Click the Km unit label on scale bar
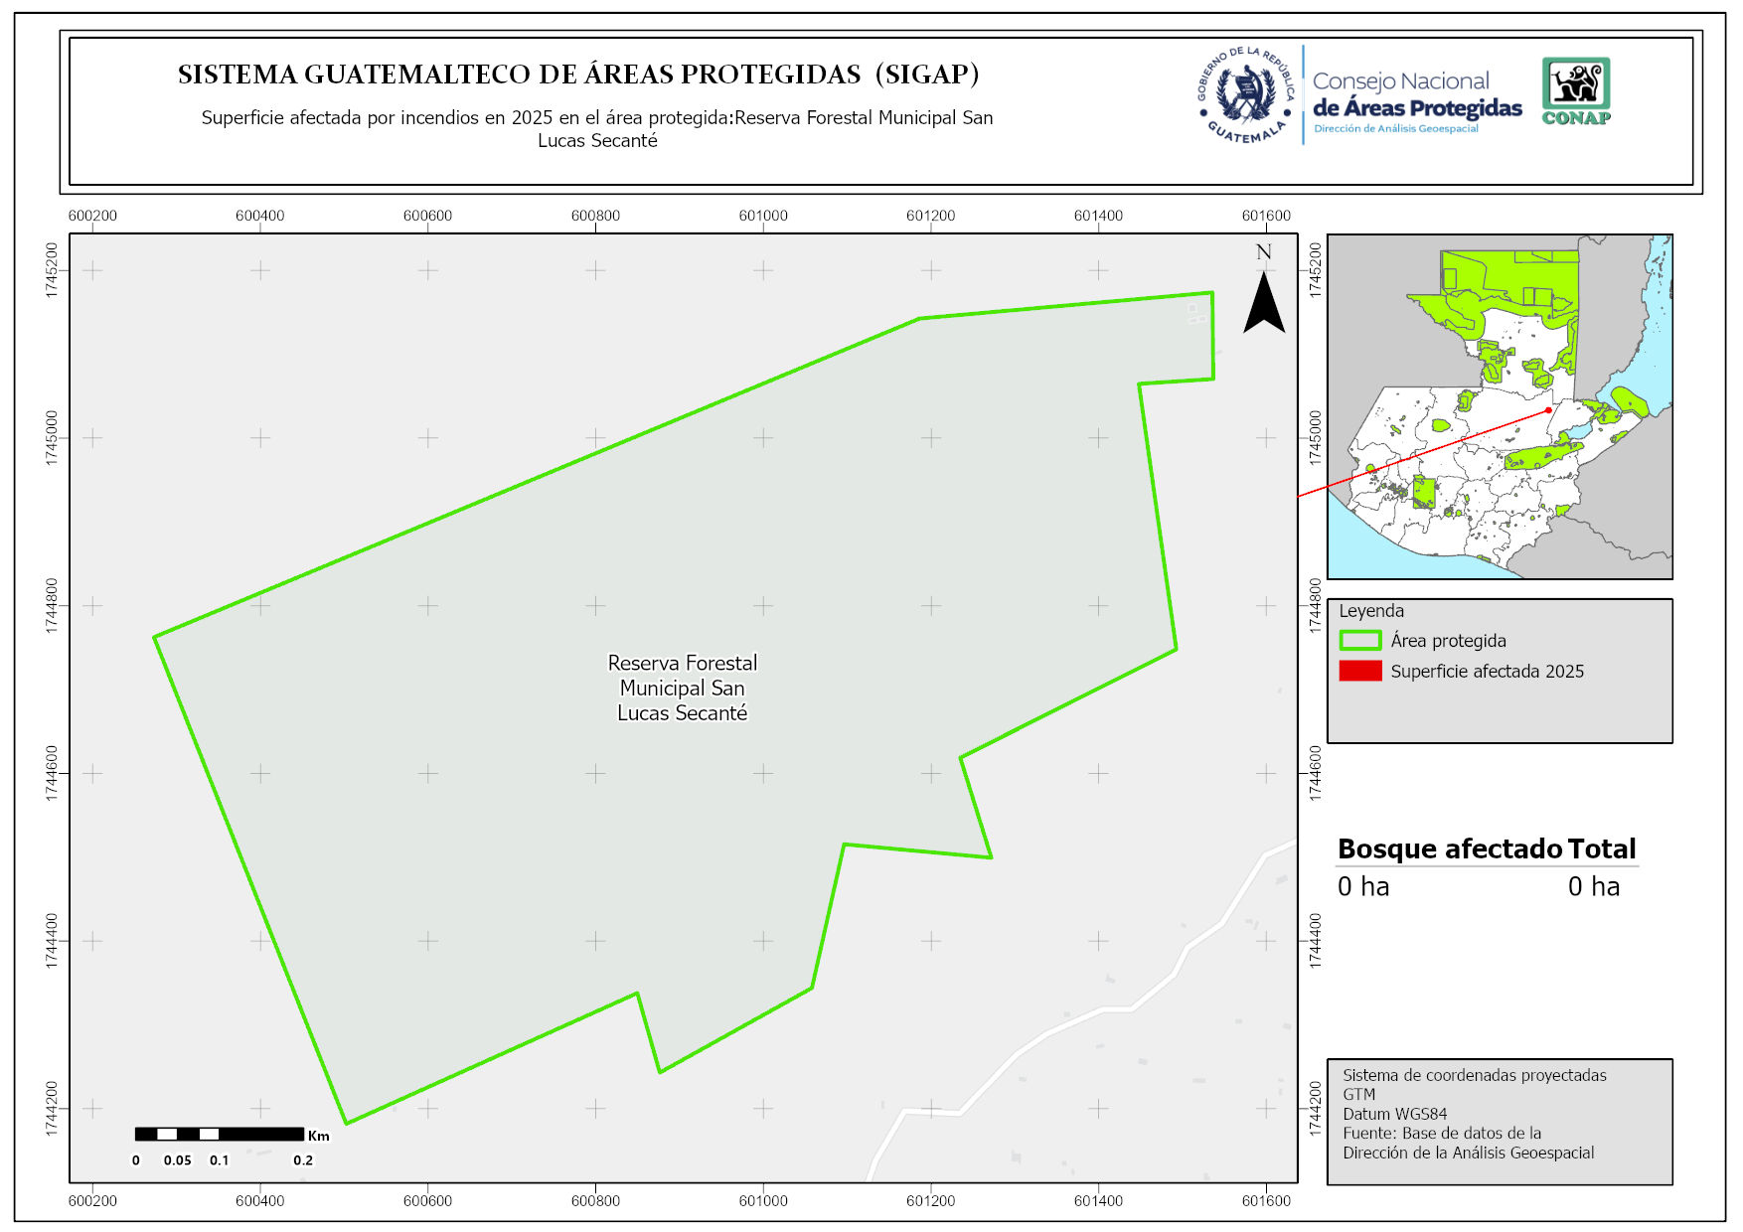1743x1232 pixels. pyautogui.click(x=318, y=1136)
